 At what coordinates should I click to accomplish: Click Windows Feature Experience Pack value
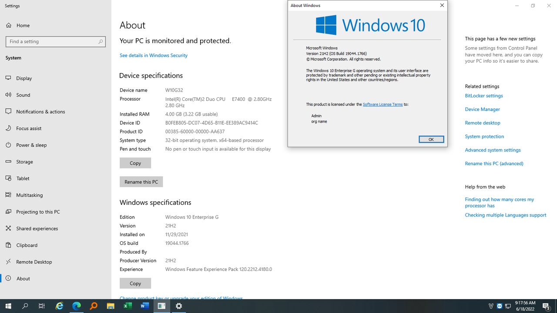coord(218,269)
